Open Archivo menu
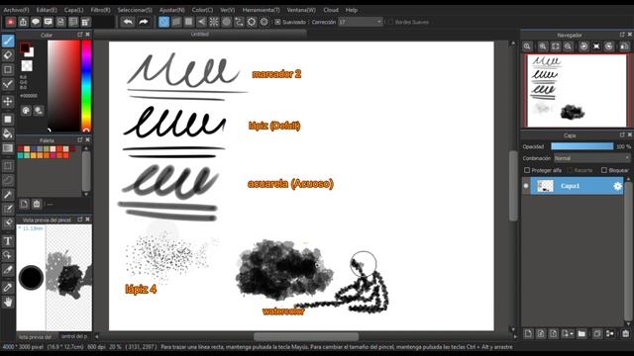The image size is (634, 356). (16, 10)
